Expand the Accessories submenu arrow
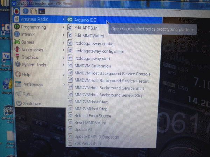 click(x=64, y=50)
